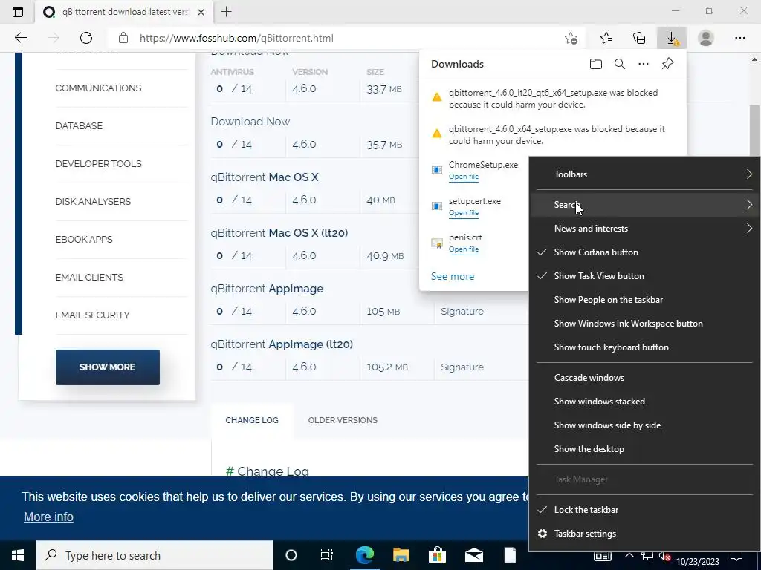
Task: Open file link under ChromeSetup.exe
Action: [x=464, y=177]
